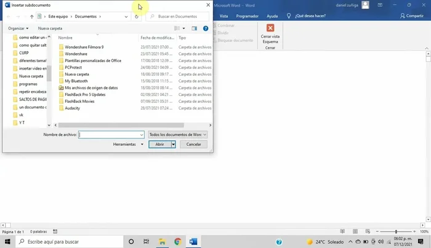Select the PCProtect folder

point(73,67)
